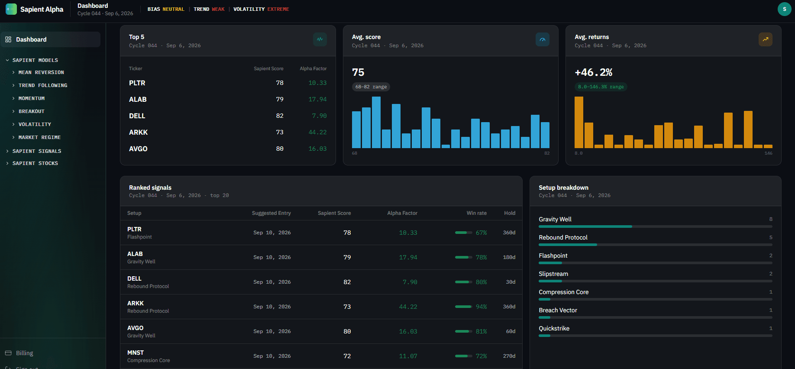Click the ARKK 94% win rate bar

[464, 307]
